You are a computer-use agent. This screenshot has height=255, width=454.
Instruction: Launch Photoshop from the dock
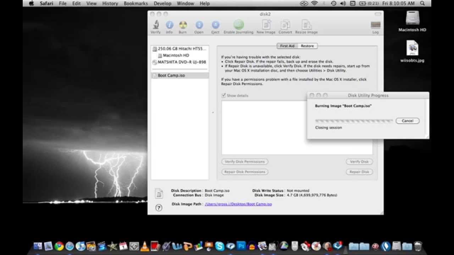241,246
